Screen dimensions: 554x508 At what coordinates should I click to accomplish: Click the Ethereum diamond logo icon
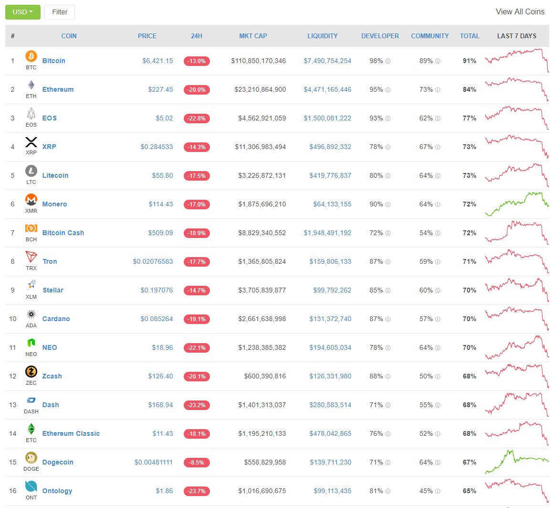(x=31, y=85)
